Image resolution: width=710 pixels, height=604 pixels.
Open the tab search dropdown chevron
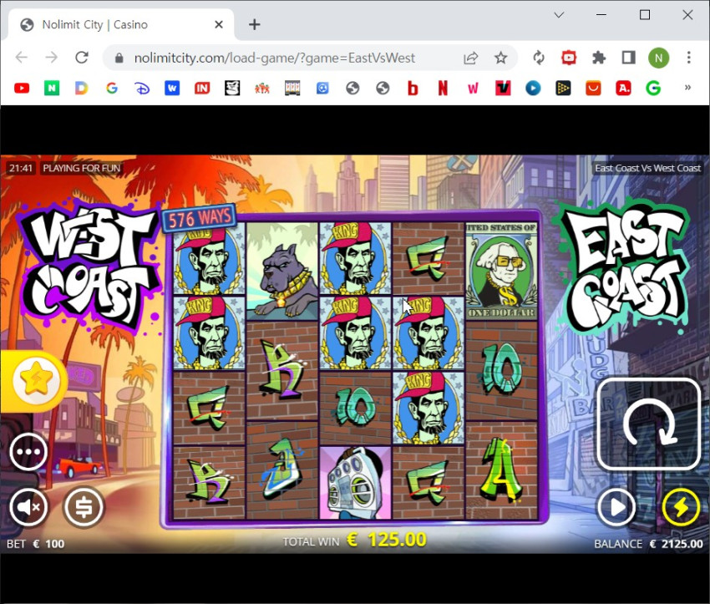pyautogui.click(x=559, y=15)
